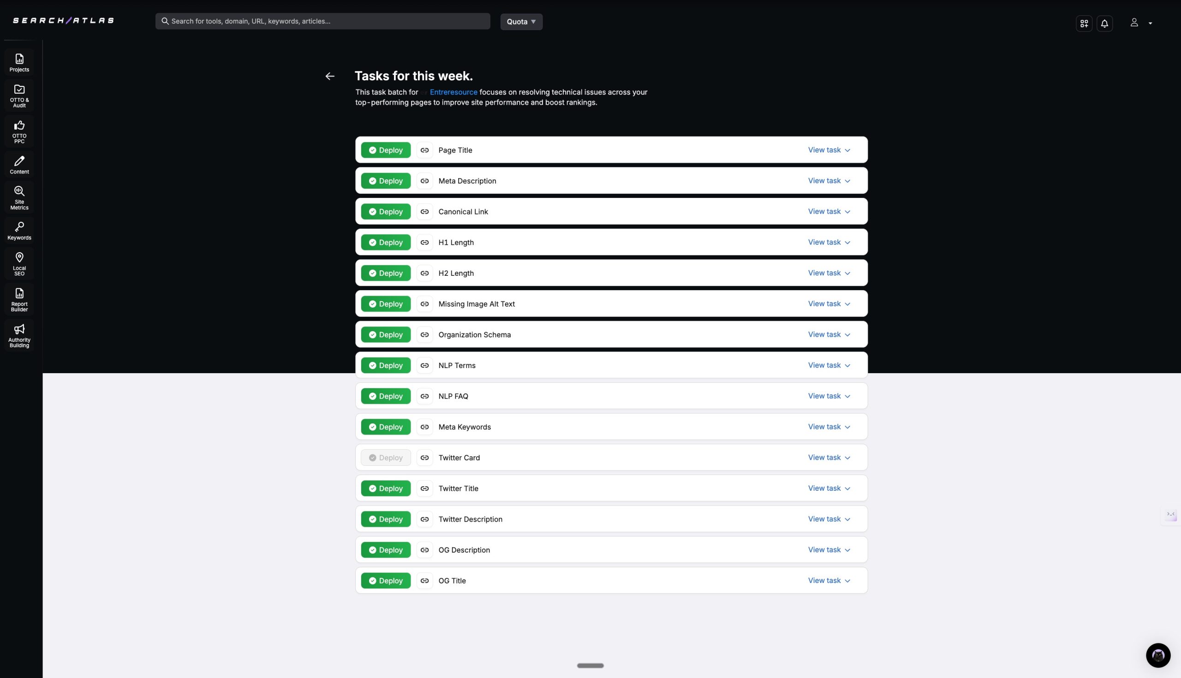Open the Content tool
Image resolution: width=1181 pixels, height=678 pixels.
(x=18, y=164)
